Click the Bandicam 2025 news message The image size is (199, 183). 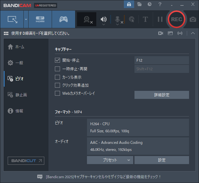click(104, 177)
